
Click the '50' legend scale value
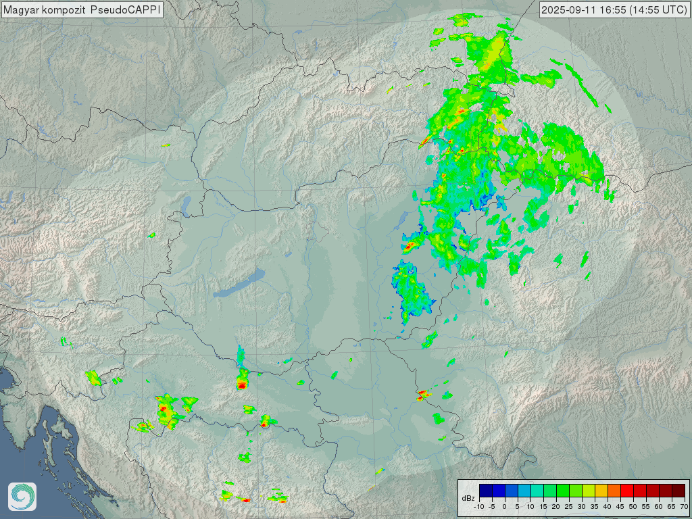[633, 507]
